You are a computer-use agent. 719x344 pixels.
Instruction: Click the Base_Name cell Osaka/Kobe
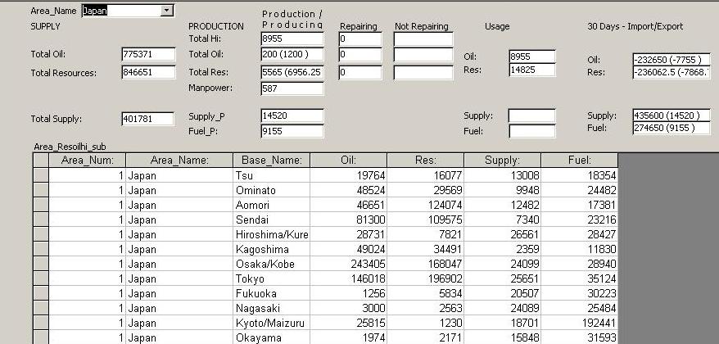click(x=271, y=264)
